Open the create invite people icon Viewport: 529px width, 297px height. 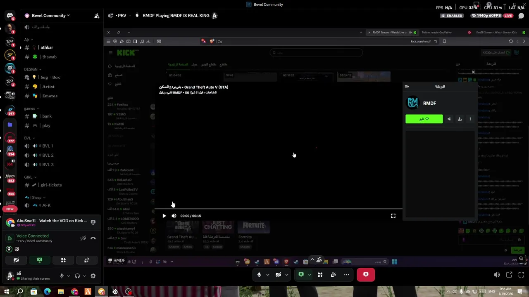click(x=97, y=16)
